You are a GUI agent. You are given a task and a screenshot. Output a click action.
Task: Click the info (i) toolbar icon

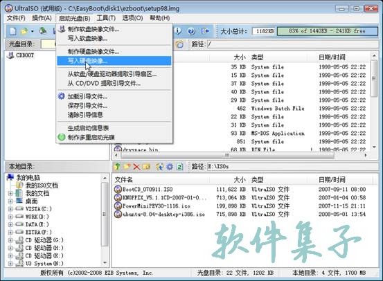coord(178,31)
